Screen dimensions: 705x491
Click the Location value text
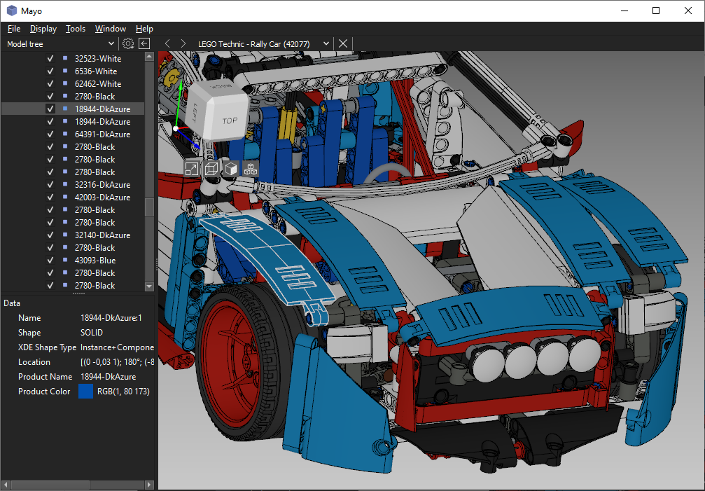[118, 361]
